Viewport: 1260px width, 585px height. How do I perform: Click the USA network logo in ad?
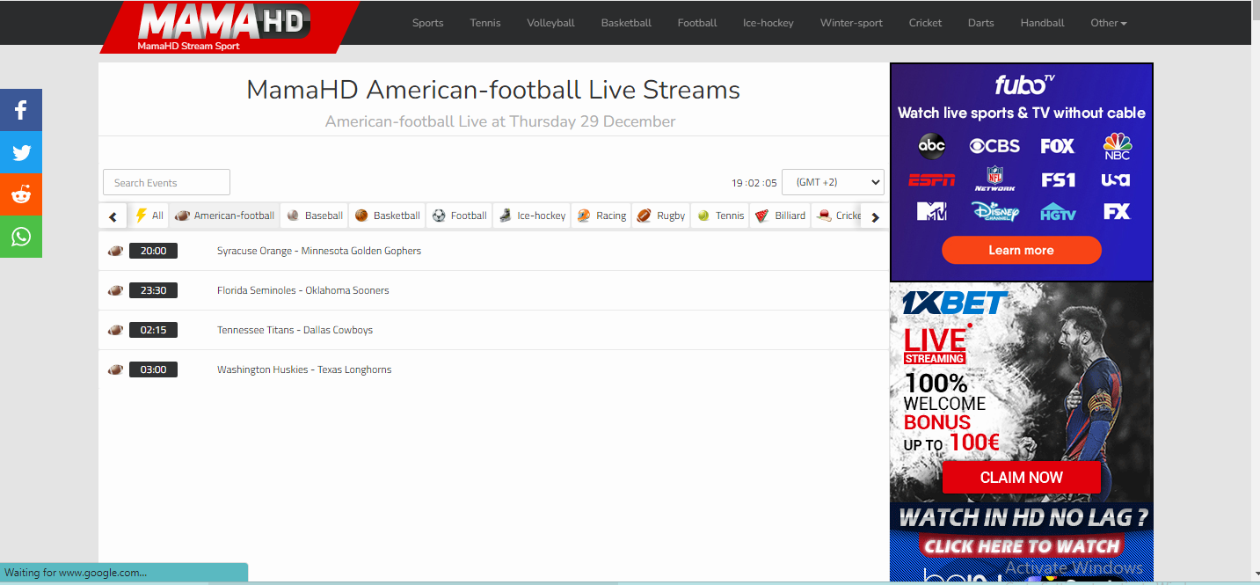click(x=1116, y=179)
